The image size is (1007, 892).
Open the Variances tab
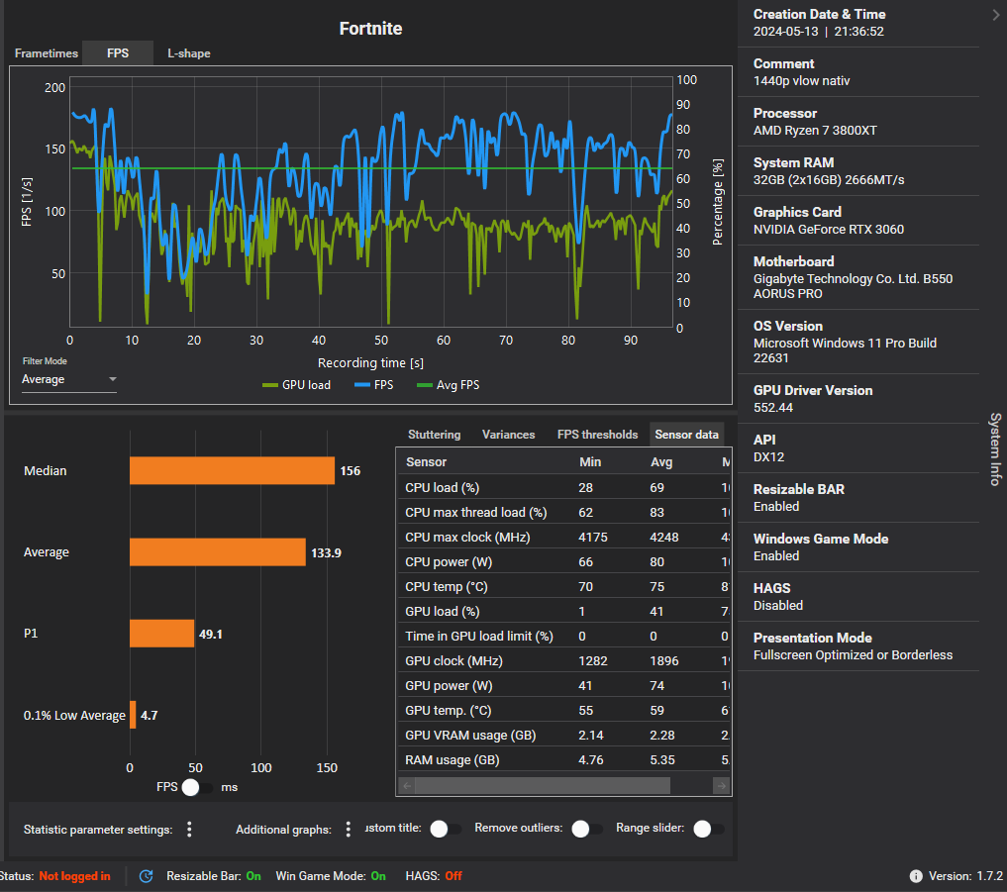tap(508, 435)
